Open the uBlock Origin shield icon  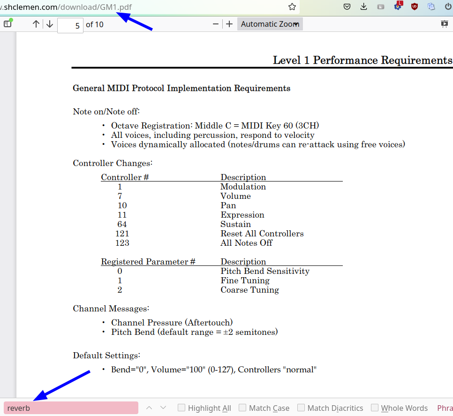tap(415, 7)
